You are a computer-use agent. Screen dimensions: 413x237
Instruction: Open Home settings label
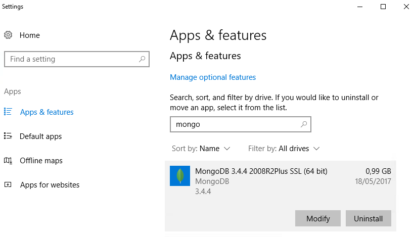click(29, 35)
